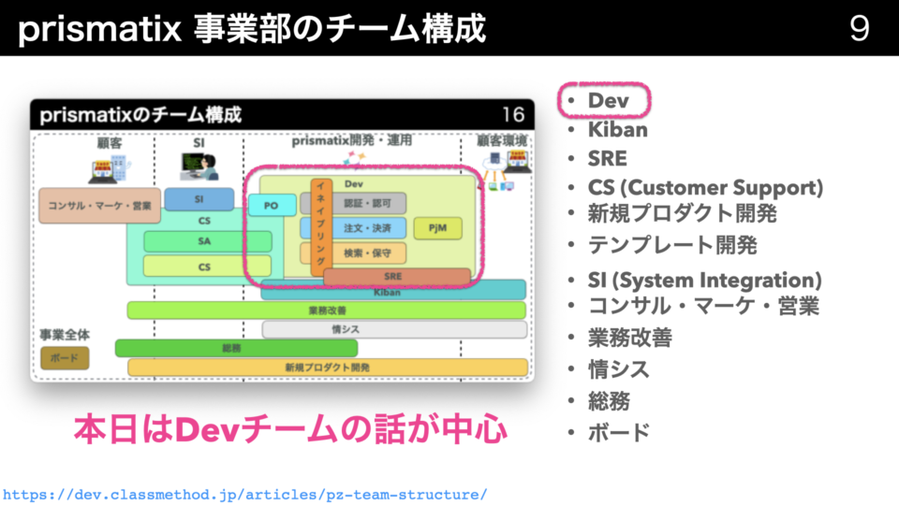The height and width of the screenshot is (505, 899).
Task: Click the 'Dev' label inside the diagram
Action: (x=354, y=184)
